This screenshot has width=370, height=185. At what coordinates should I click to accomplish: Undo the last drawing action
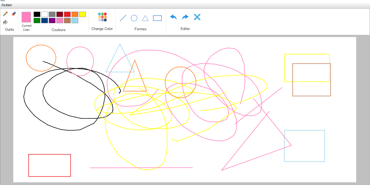[173, 17]
